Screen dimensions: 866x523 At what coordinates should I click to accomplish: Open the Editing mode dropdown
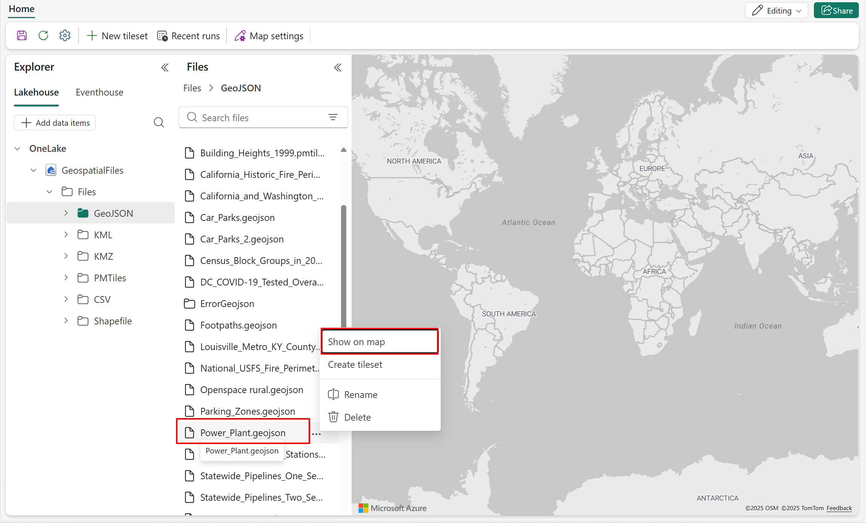click(x=776, y=11)
